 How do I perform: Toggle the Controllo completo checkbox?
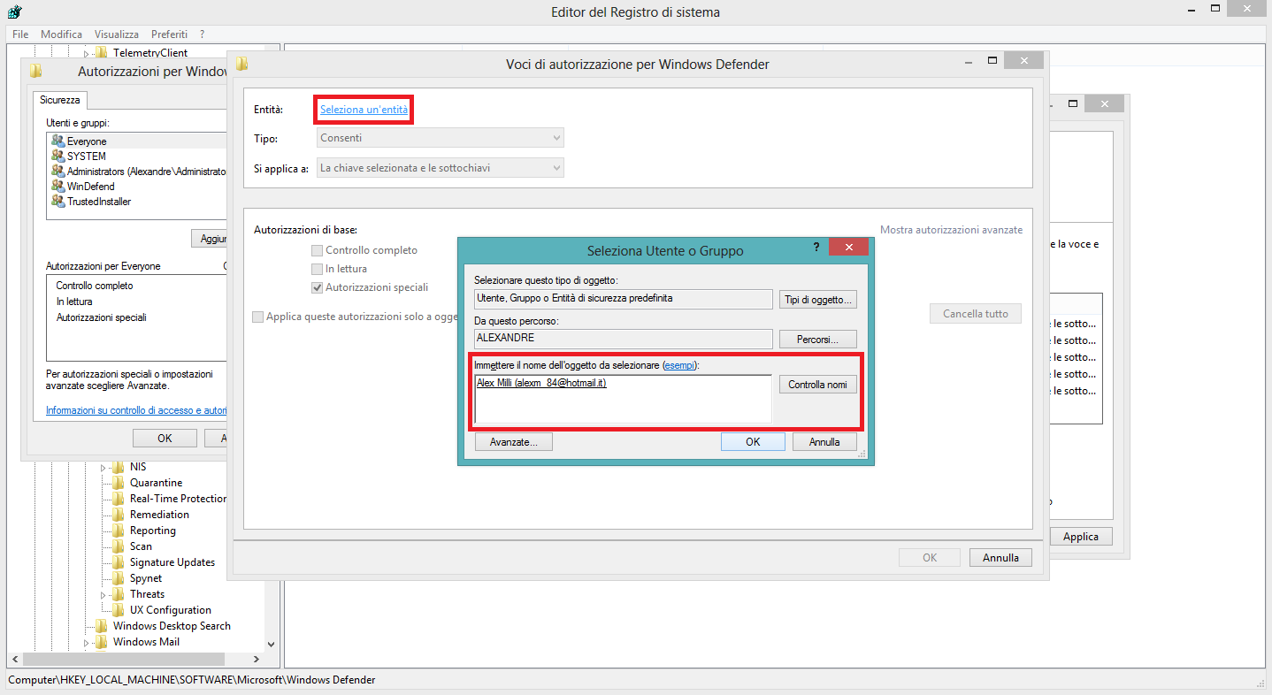click(x=317, y=250)
